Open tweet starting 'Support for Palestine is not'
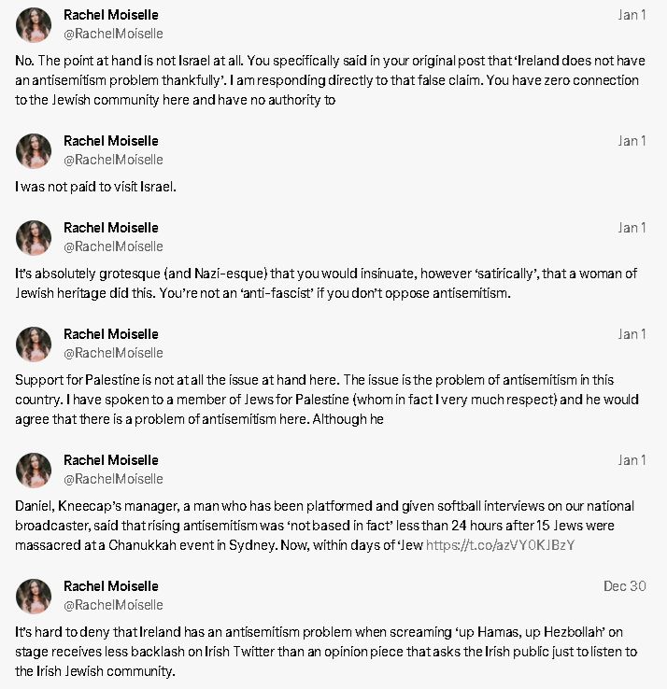This screenshot has width=667, height=689. (327, 399)
